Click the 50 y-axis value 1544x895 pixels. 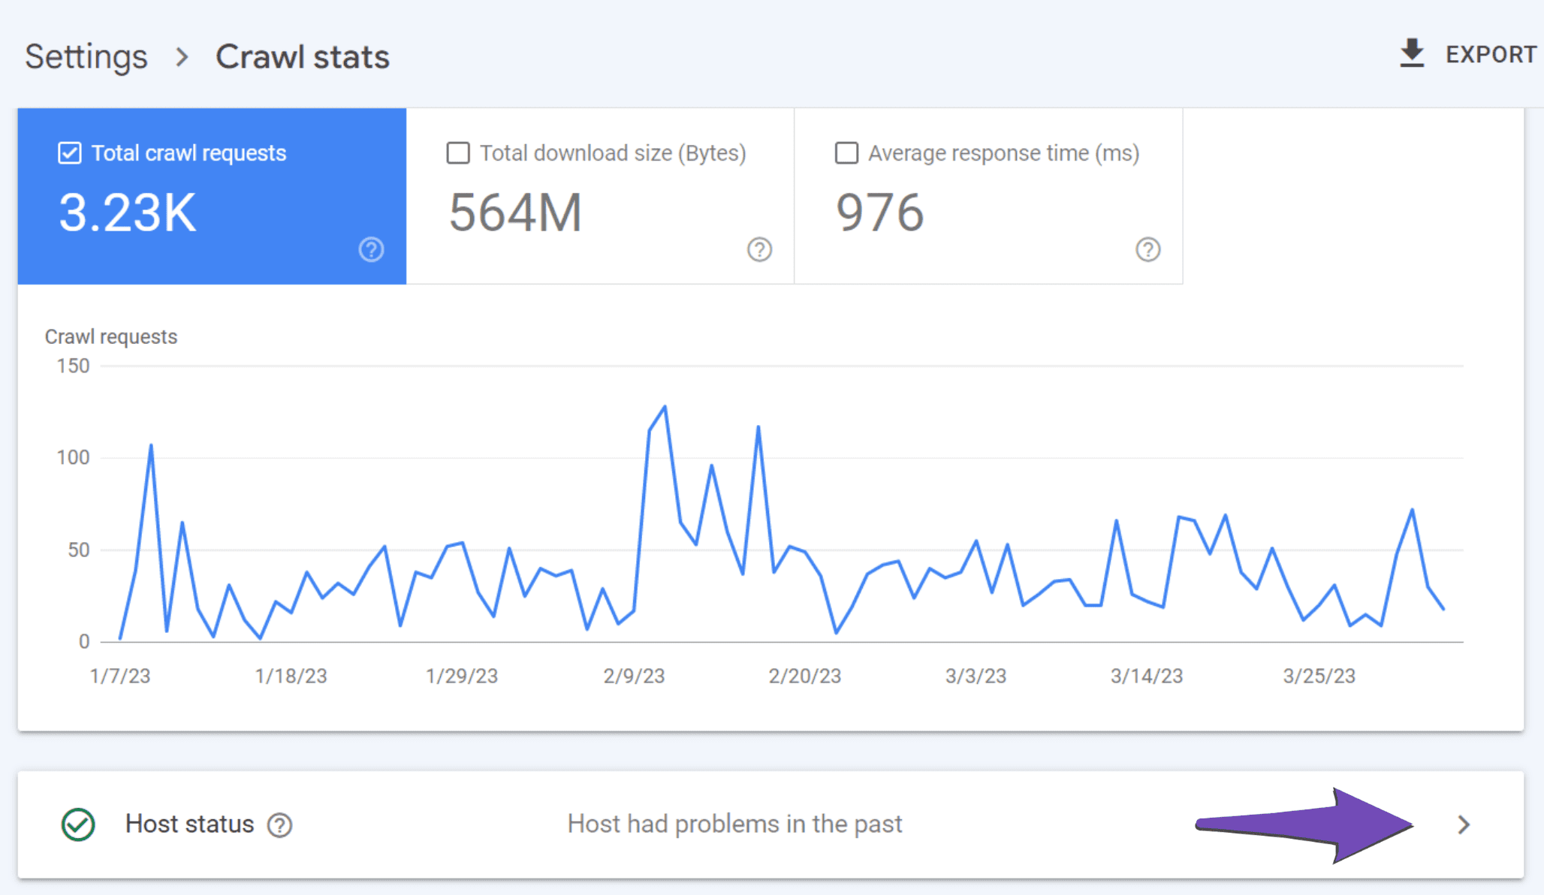click(78, 550)
